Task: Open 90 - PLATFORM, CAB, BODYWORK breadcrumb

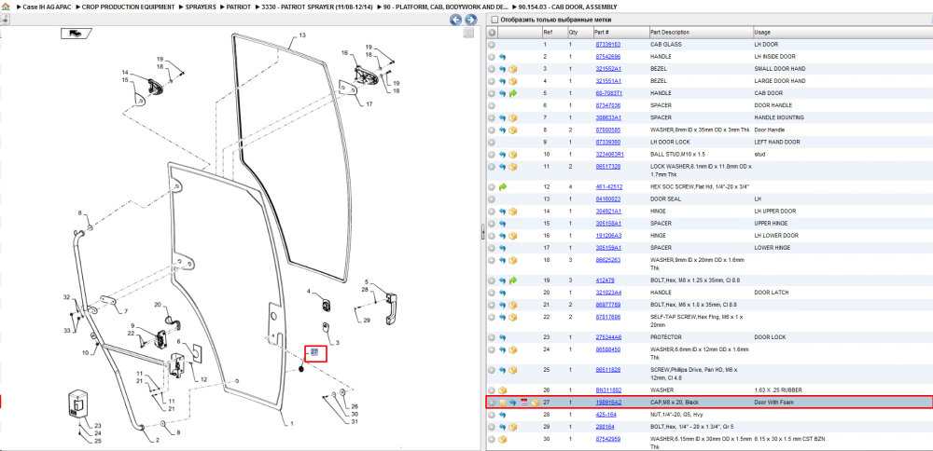Action: tap(446, 7)
